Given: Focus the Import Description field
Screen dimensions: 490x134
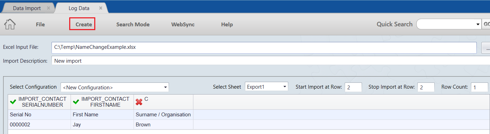Looking at the screenshot, I should pos(271,61).
